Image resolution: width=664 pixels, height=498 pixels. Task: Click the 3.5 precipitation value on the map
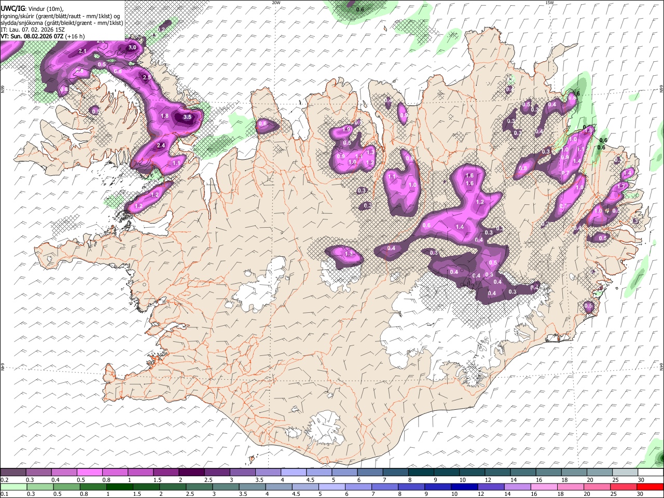pos(187,117)
